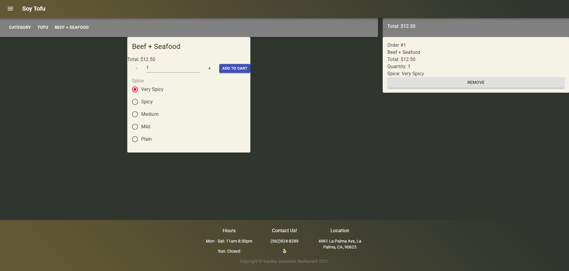
Task: Choose the Mild spice level
Action: (135, 127)
